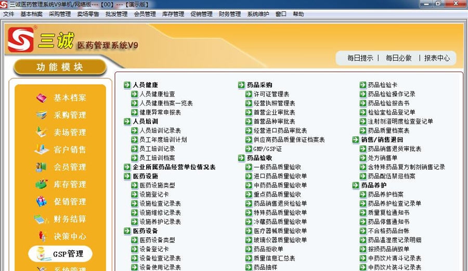The image size is (468, 271).
Task: Click arrow icon beside GMP/GSP证
Action: point(249,149)
